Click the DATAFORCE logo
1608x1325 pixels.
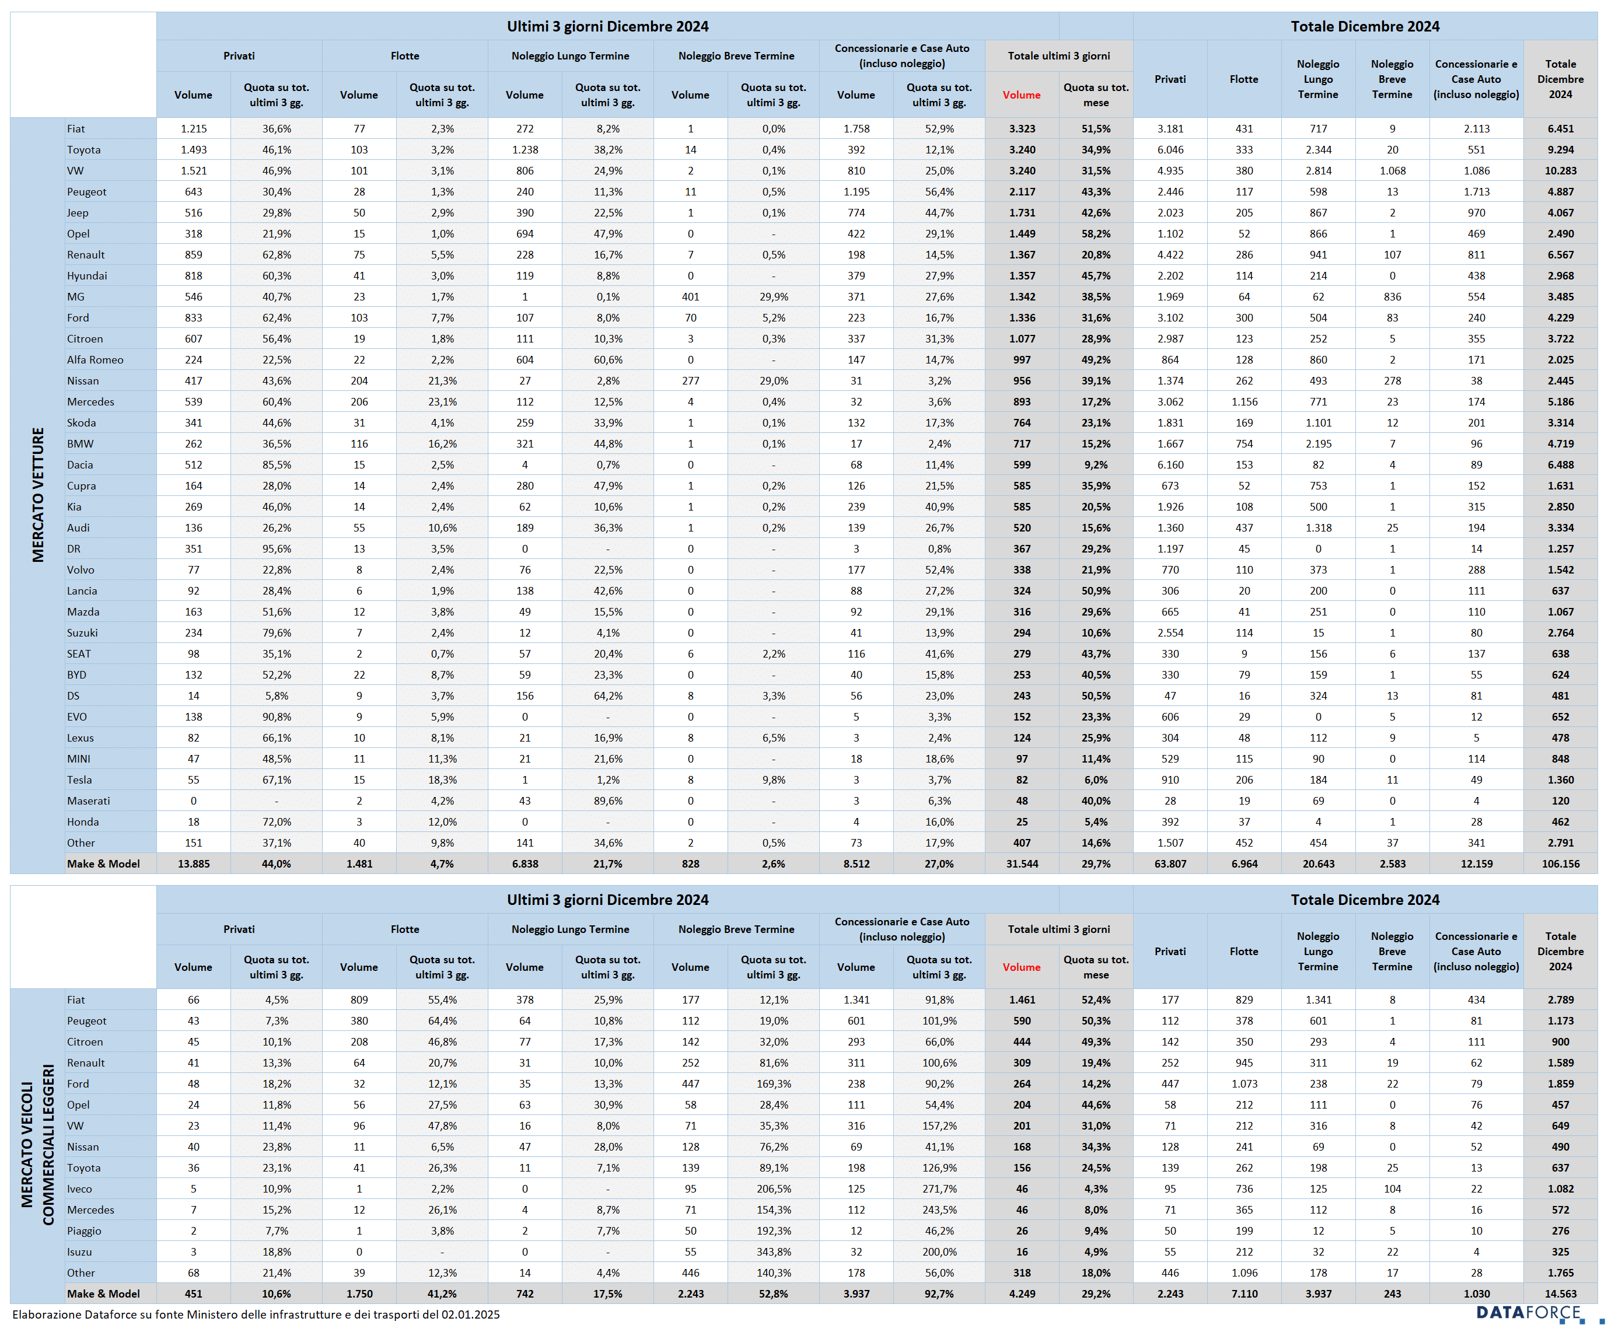(x=1528, y=1313)
